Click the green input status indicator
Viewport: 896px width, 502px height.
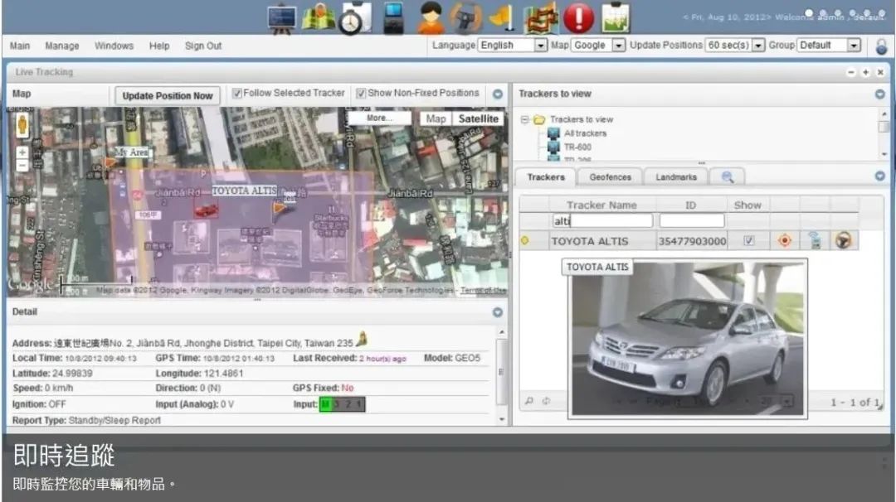point(325,404)
